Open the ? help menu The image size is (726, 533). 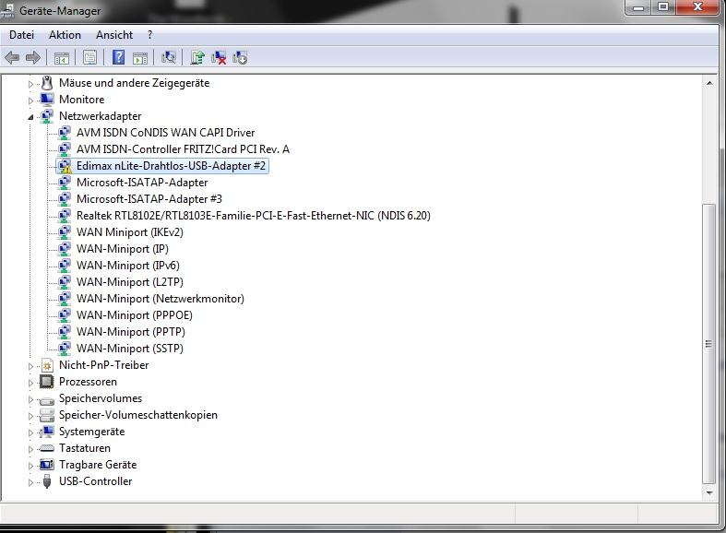[x=150, y=35]
